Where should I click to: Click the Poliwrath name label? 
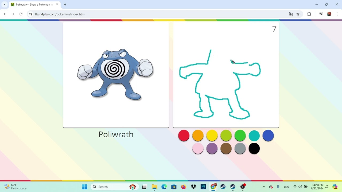pyautogui.click(x=116, y=134)
